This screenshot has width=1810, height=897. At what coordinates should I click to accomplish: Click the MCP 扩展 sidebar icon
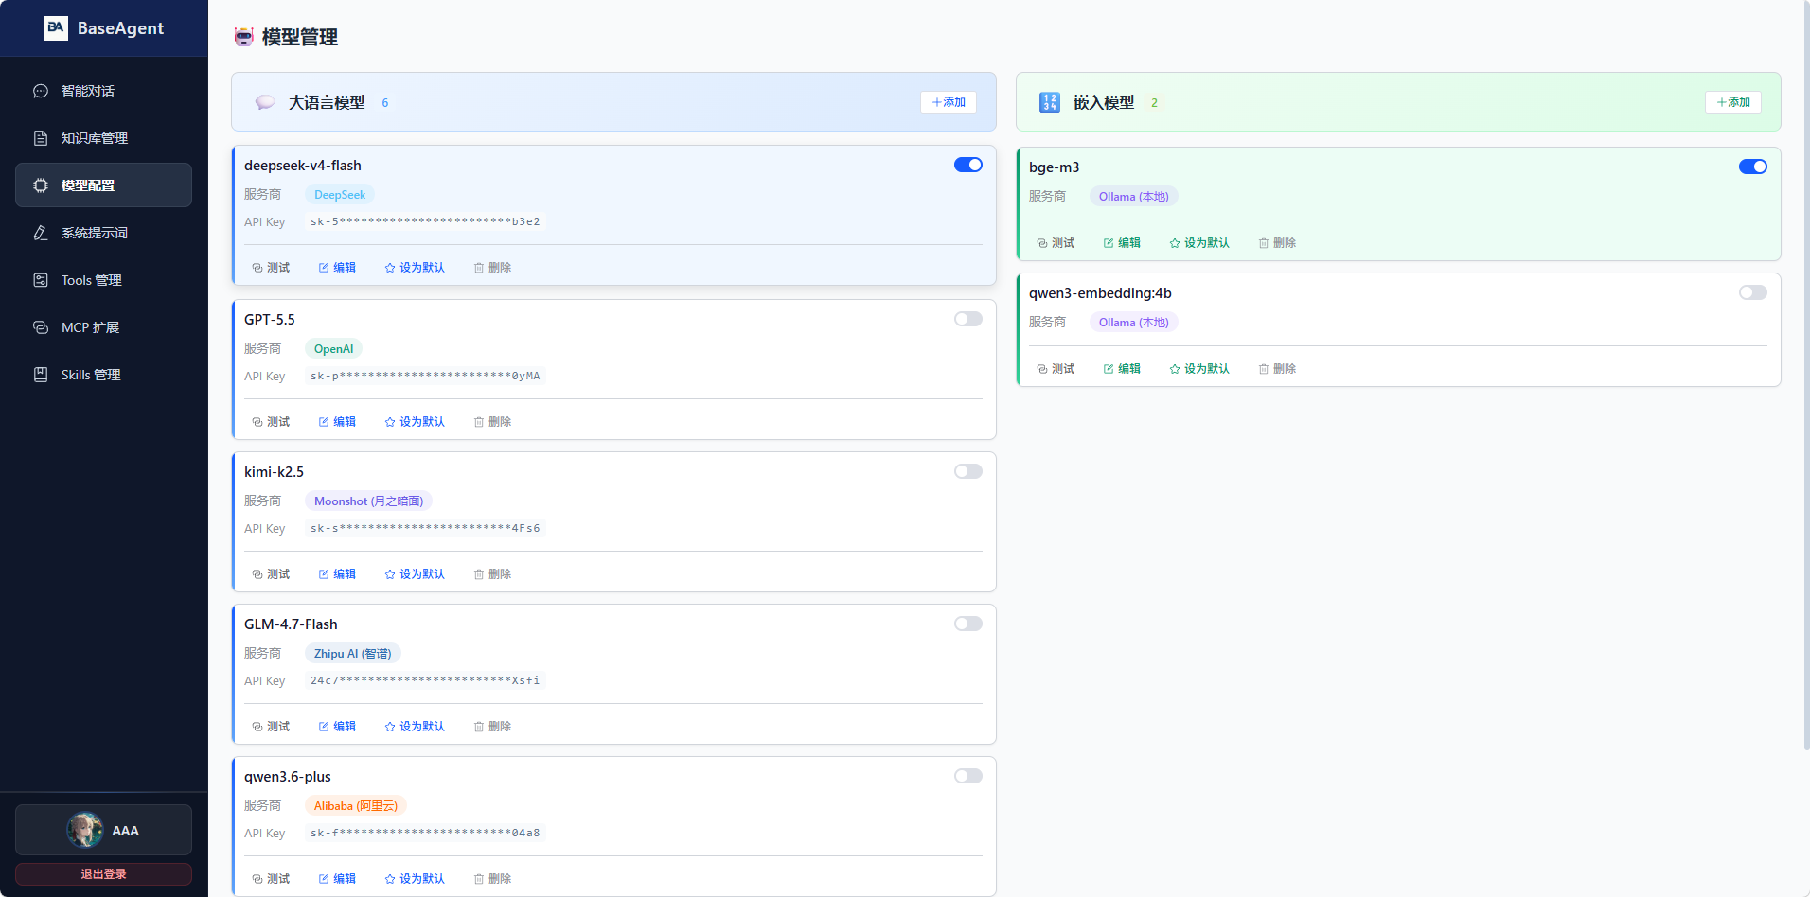[x=41, y=327]
